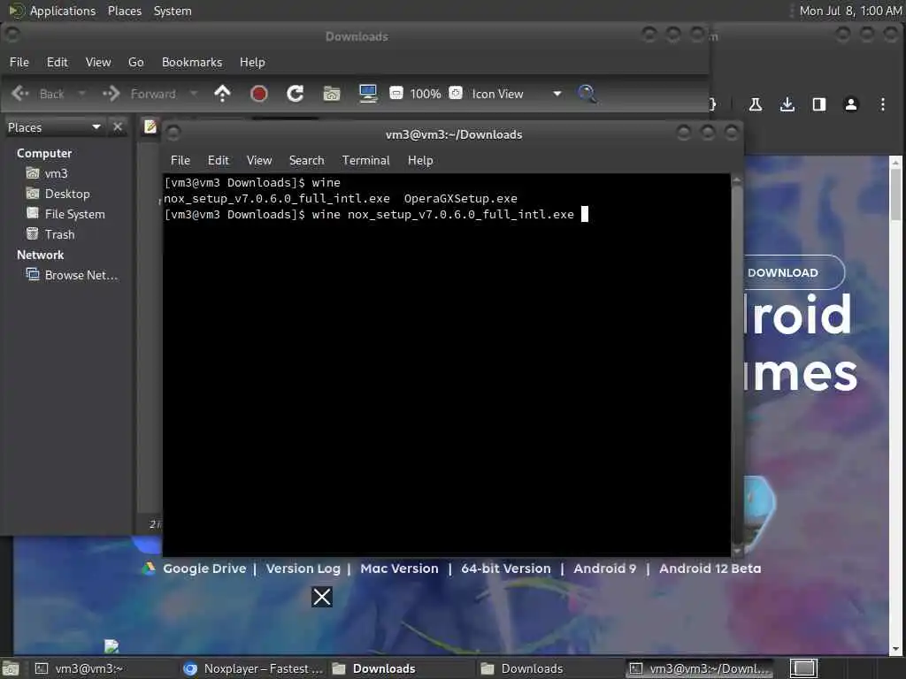Toggle the browser side panel icon
The image size is (906, 679).
pyautogui.click(x=818, y=104)
